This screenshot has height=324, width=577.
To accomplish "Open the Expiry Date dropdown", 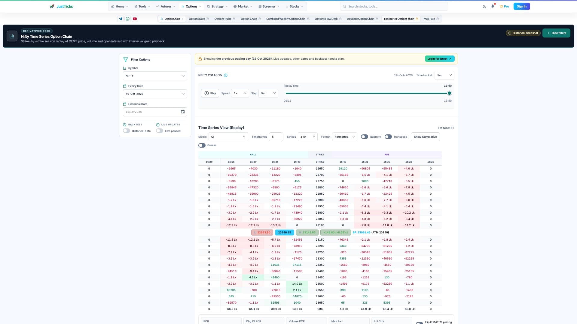I will click(x=155, y=94).
